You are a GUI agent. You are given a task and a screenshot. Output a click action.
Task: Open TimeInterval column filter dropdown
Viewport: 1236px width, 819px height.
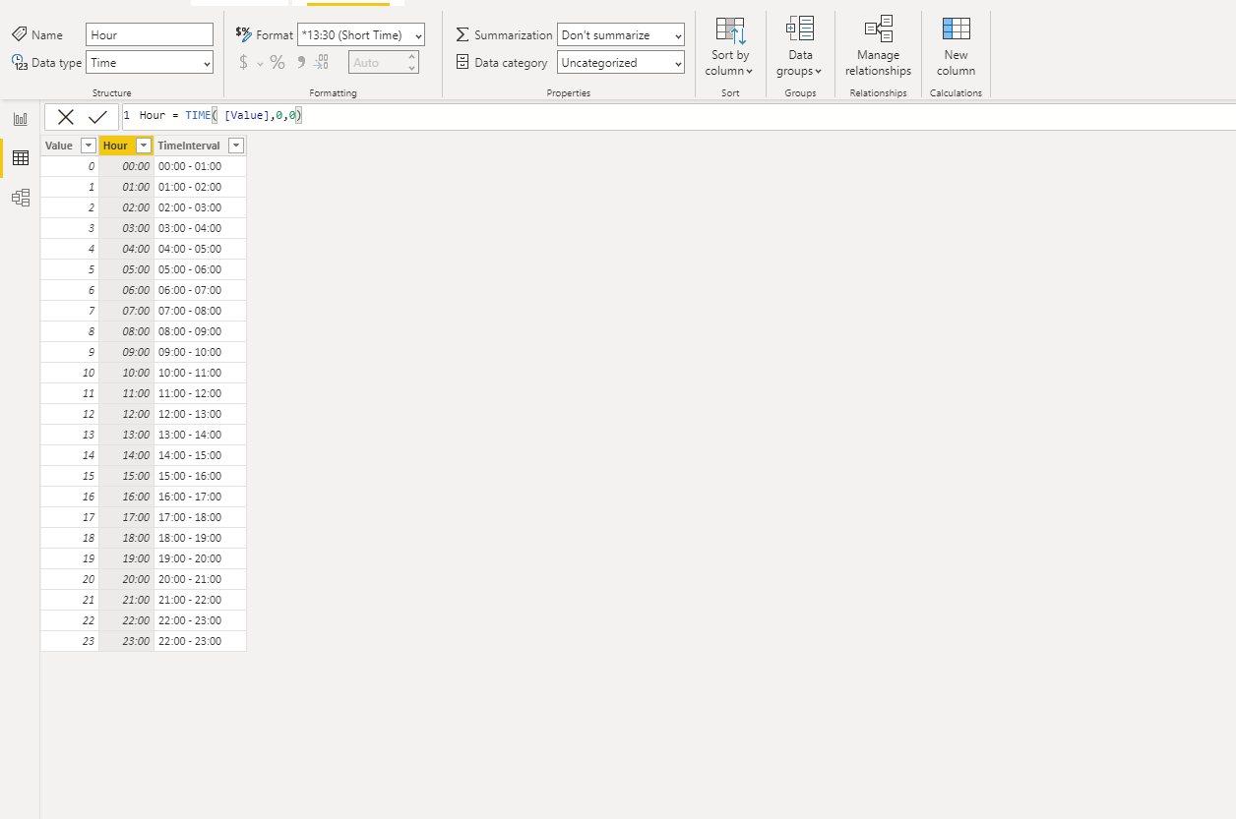pos(235,146)
